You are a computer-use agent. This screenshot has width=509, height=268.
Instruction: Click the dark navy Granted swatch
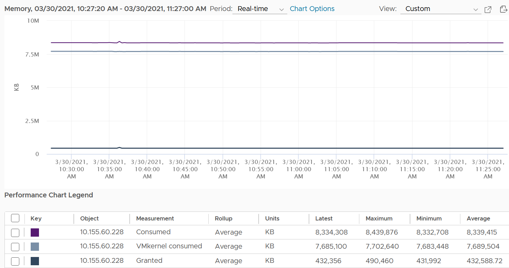pos(35,261)
